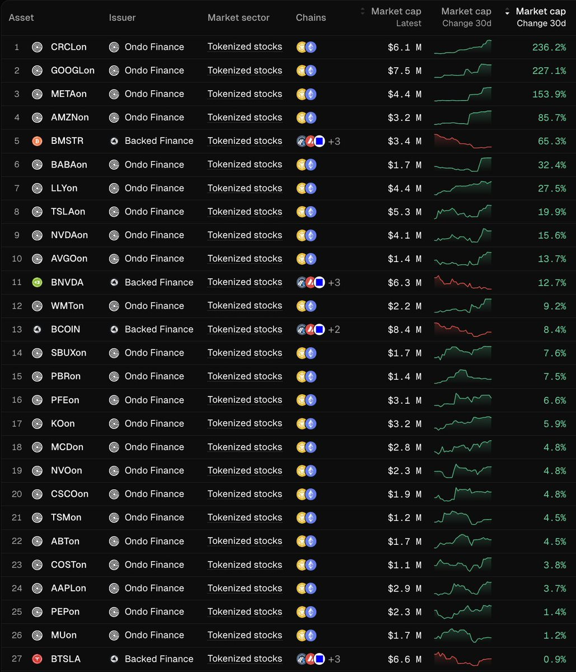Click the $6.6 M market cap value

[x=405, y=660]
